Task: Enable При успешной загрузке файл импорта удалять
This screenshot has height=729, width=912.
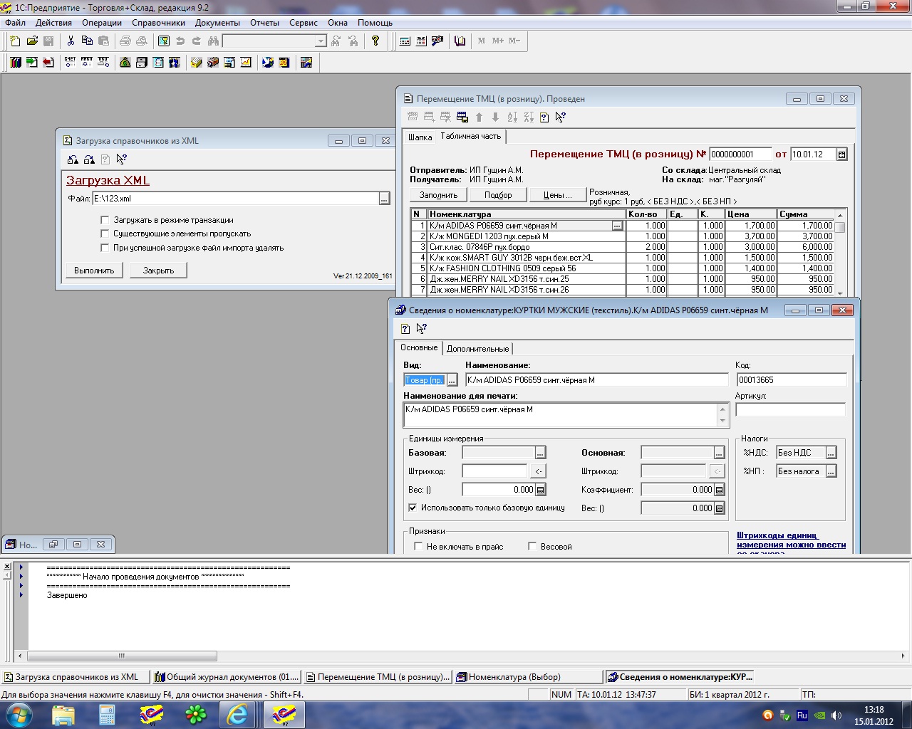Action: 105,248
